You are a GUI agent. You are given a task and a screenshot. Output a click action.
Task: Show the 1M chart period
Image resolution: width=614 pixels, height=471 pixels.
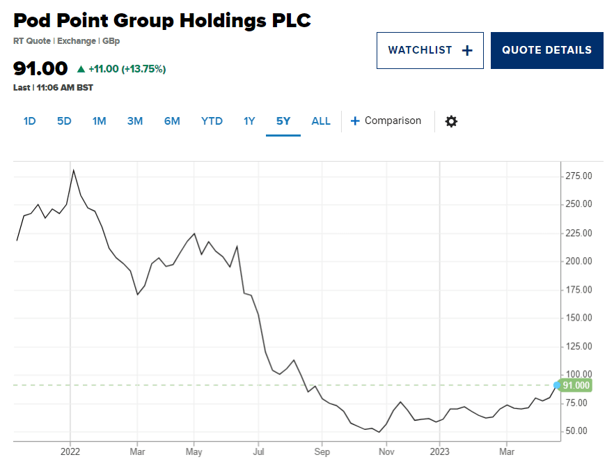tap(99, 121)
